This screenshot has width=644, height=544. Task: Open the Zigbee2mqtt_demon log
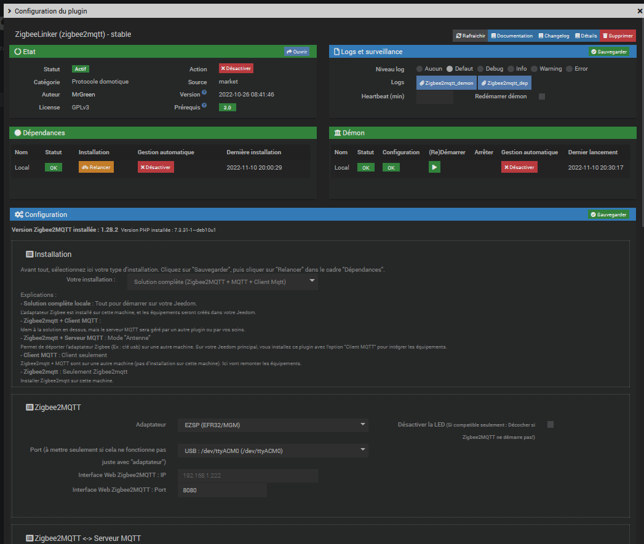coord(446,82)
